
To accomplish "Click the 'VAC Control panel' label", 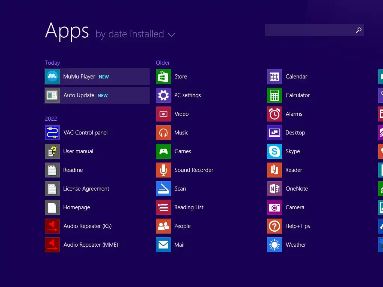I will point(86,133).
